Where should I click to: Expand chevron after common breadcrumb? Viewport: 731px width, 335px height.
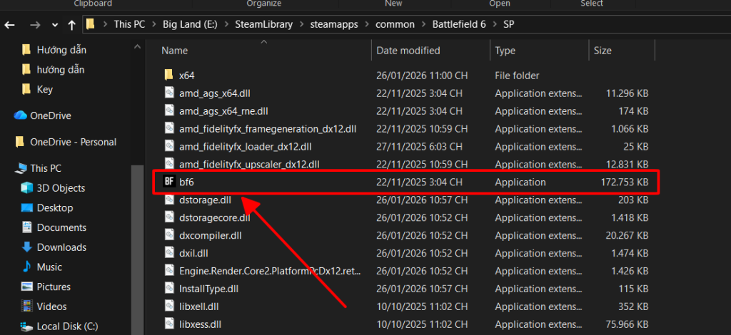423,25
